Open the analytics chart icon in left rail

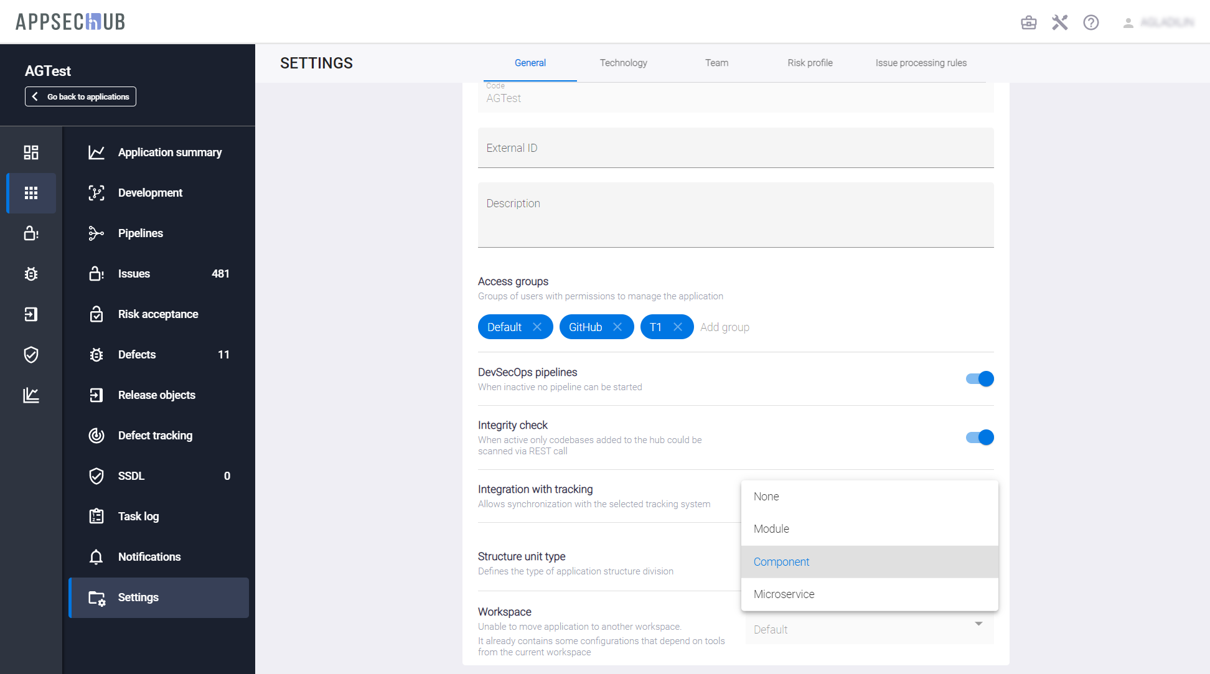tap(31, 395)
